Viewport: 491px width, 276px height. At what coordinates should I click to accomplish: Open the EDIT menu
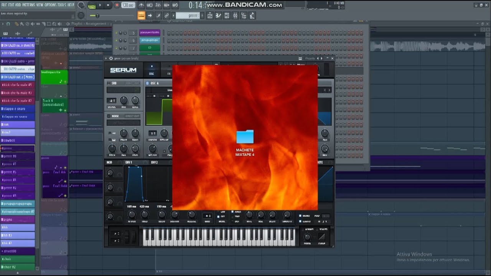point(11,5)
